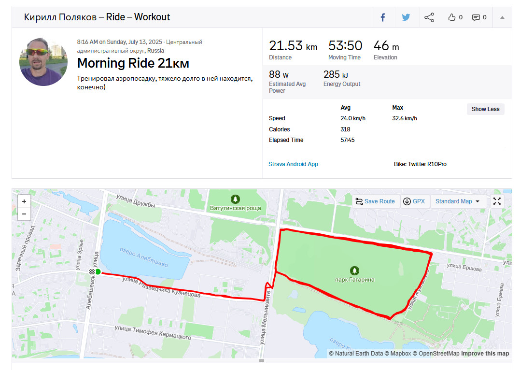Click the green route start marker
The image size is (520, 370).
(x=98, y=272)
